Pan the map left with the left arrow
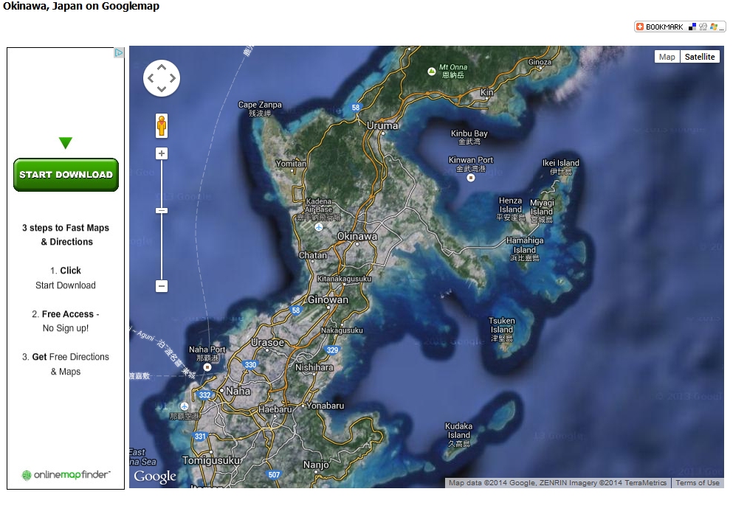The image size is (747, 514). point(151,78)
